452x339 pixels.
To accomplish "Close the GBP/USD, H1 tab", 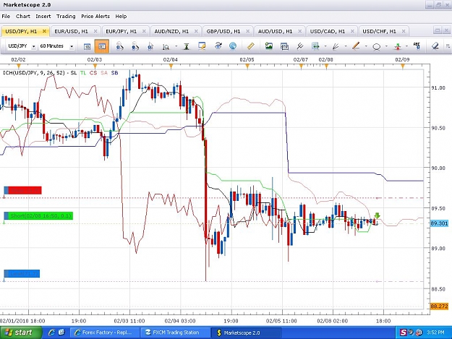I will pyautogui.click(x=247, y=31).
